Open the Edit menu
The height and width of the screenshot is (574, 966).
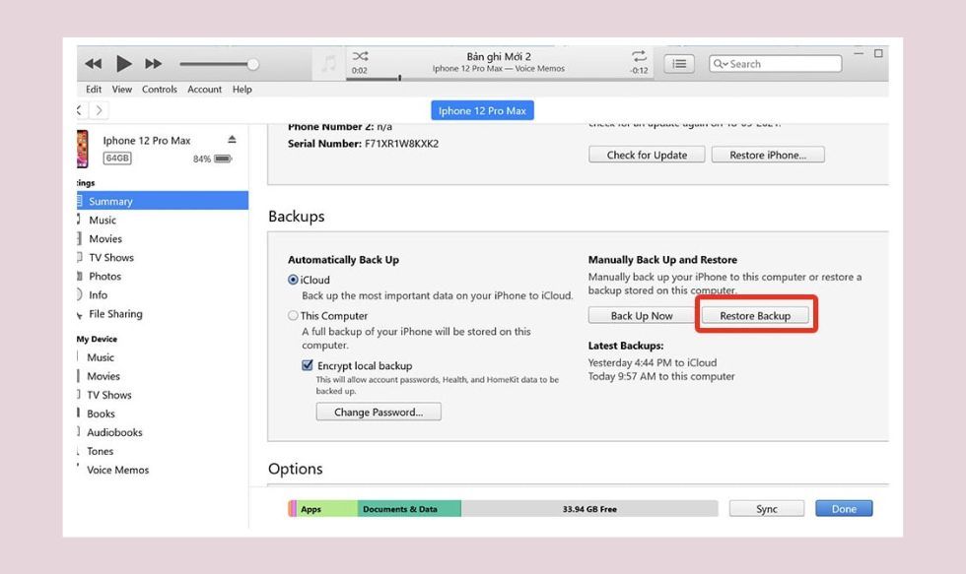click(x=94, y=90)
